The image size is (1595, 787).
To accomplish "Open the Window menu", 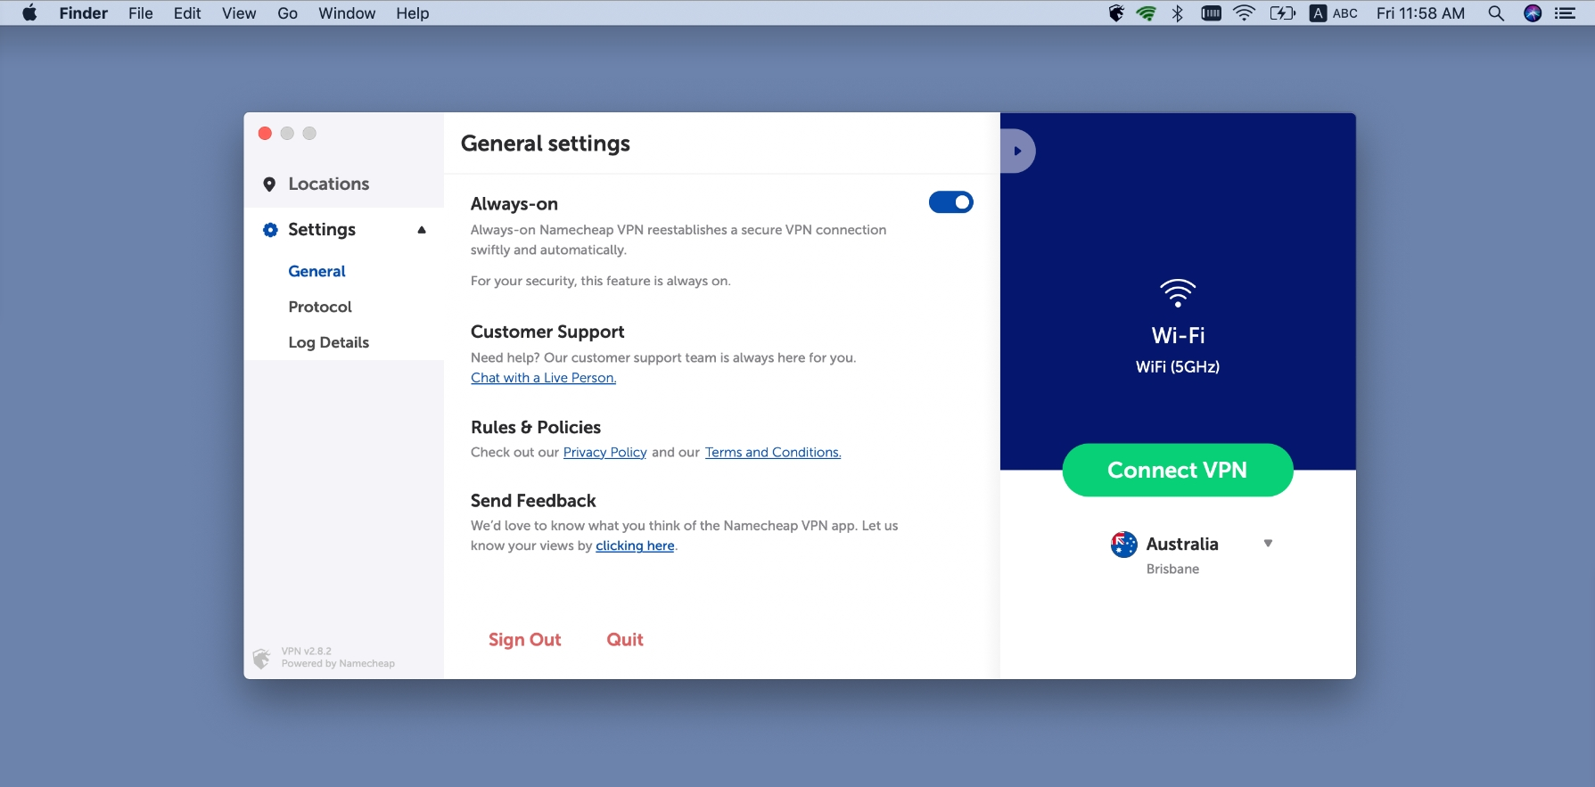I will click(x=347, y=13).
